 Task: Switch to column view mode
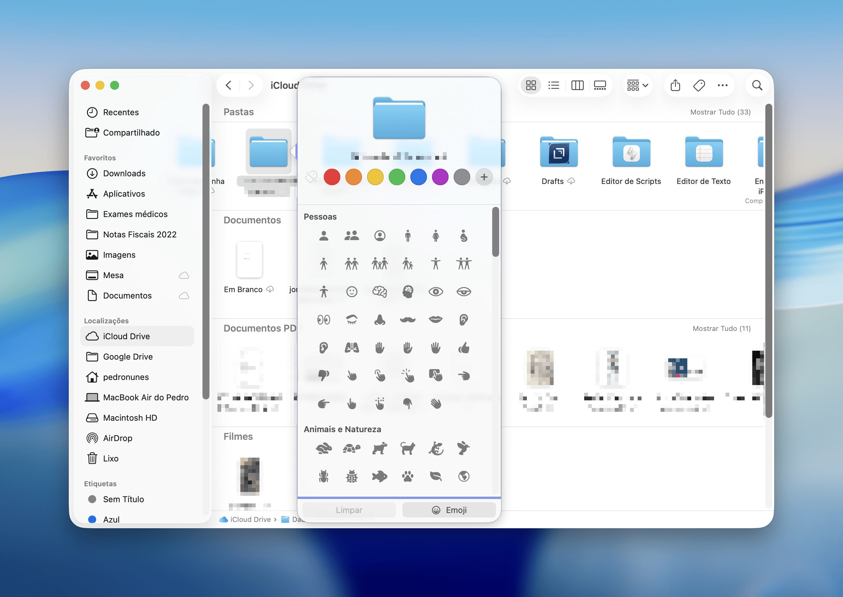pyautogui.click(x=577, y=85)
